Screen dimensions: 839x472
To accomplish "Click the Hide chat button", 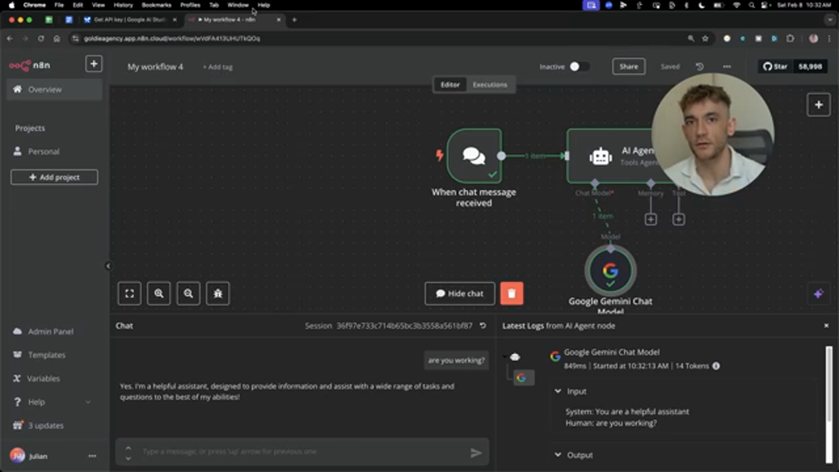I will pyautogui.click(x=459, y=294).
